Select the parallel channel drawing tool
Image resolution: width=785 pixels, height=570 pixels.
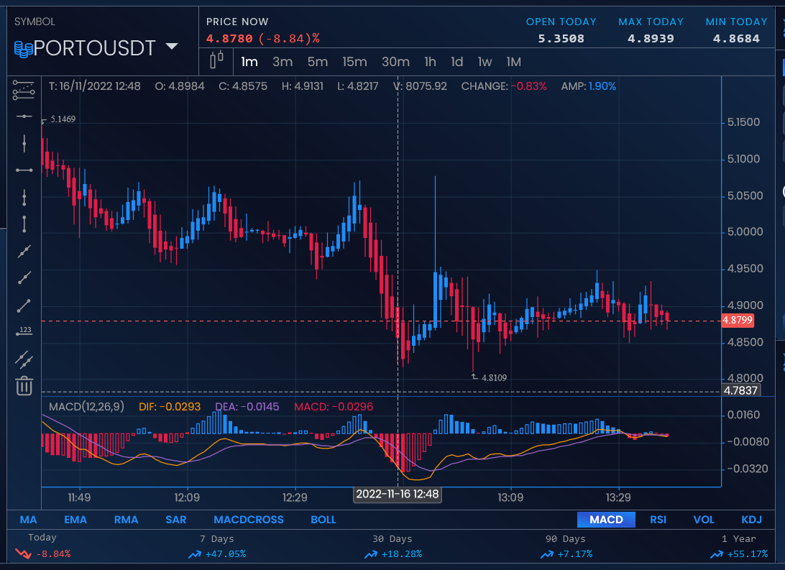click(24, 358)
